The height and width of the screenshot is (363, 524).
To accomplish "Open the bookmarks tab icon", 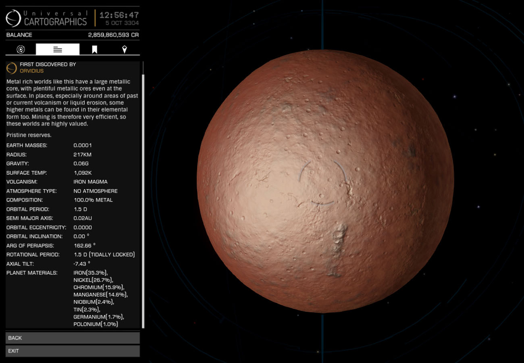I will 94,50.
